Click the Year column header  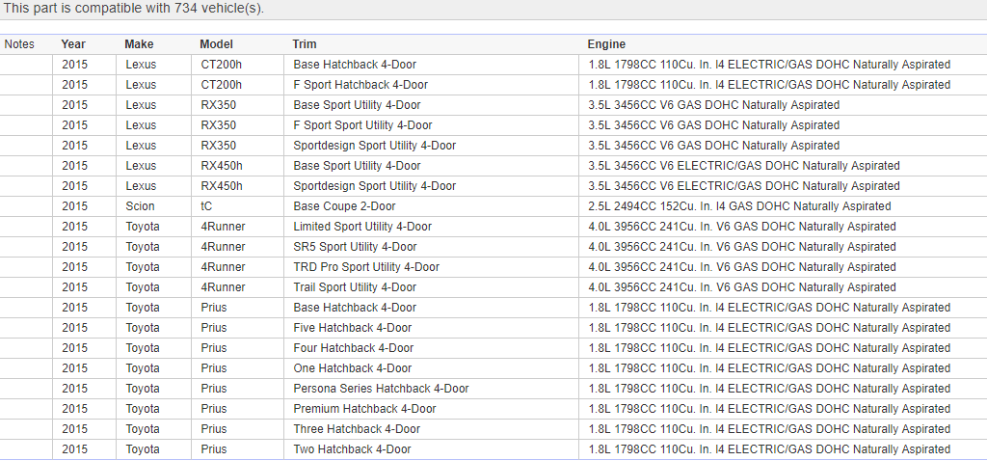coord(73,44)
